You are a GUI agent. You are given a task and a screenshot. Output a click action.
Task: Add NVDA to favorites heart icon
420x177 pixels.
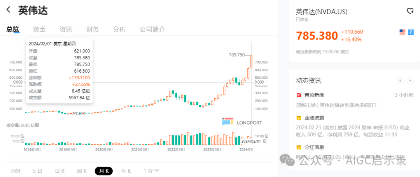pos(410,11)
